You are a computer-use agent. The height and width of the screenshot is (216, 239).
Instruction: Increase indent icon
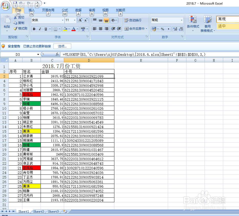tap(118, 29)
